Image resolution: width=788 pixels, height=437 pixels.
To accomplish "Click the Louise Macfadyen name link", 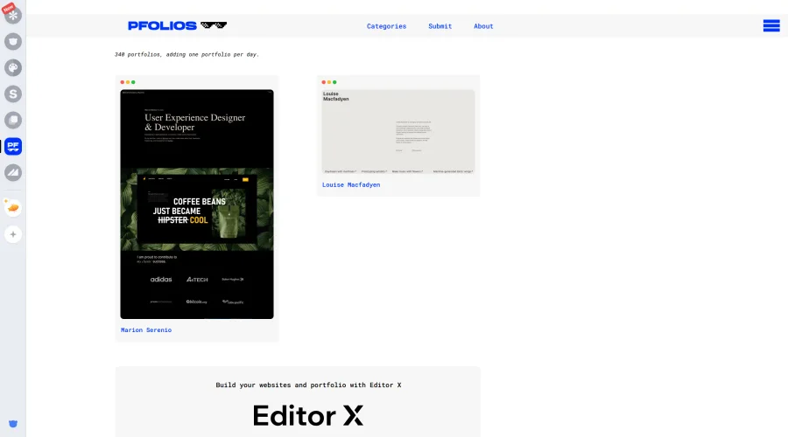I will (x=351, y=184).
